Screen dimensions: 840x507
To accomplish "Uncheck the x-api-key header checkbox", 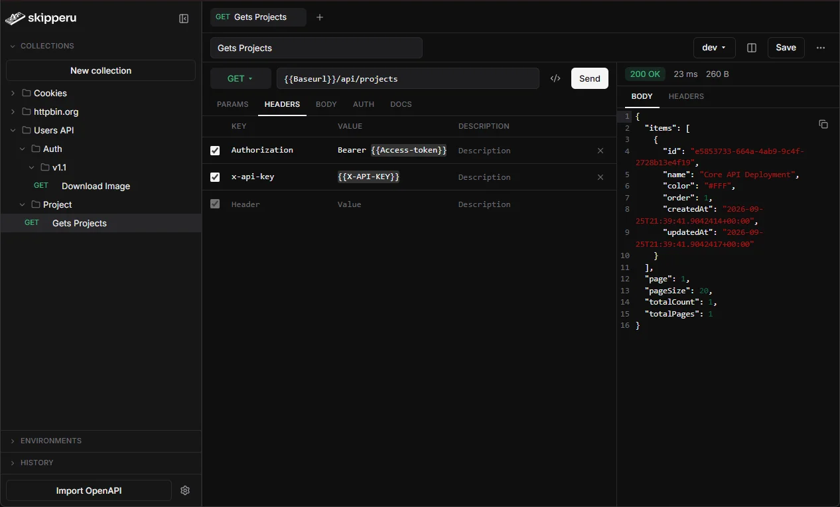I will click(215, 177).
